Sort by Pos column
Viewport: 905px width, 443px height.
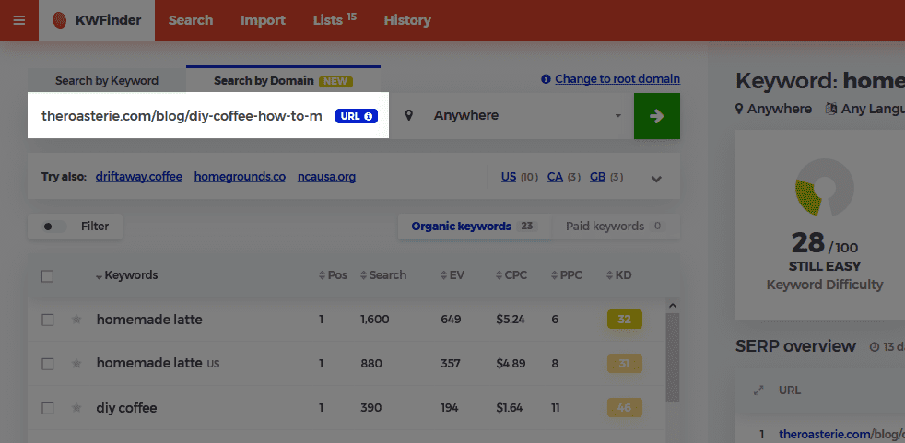click(x=333, y=275)
